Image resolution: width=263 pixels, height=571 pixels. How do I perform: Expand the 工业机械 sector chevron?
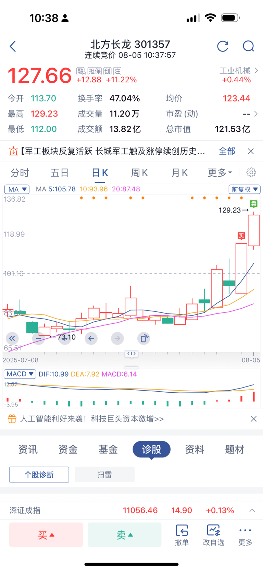[256, 71]
